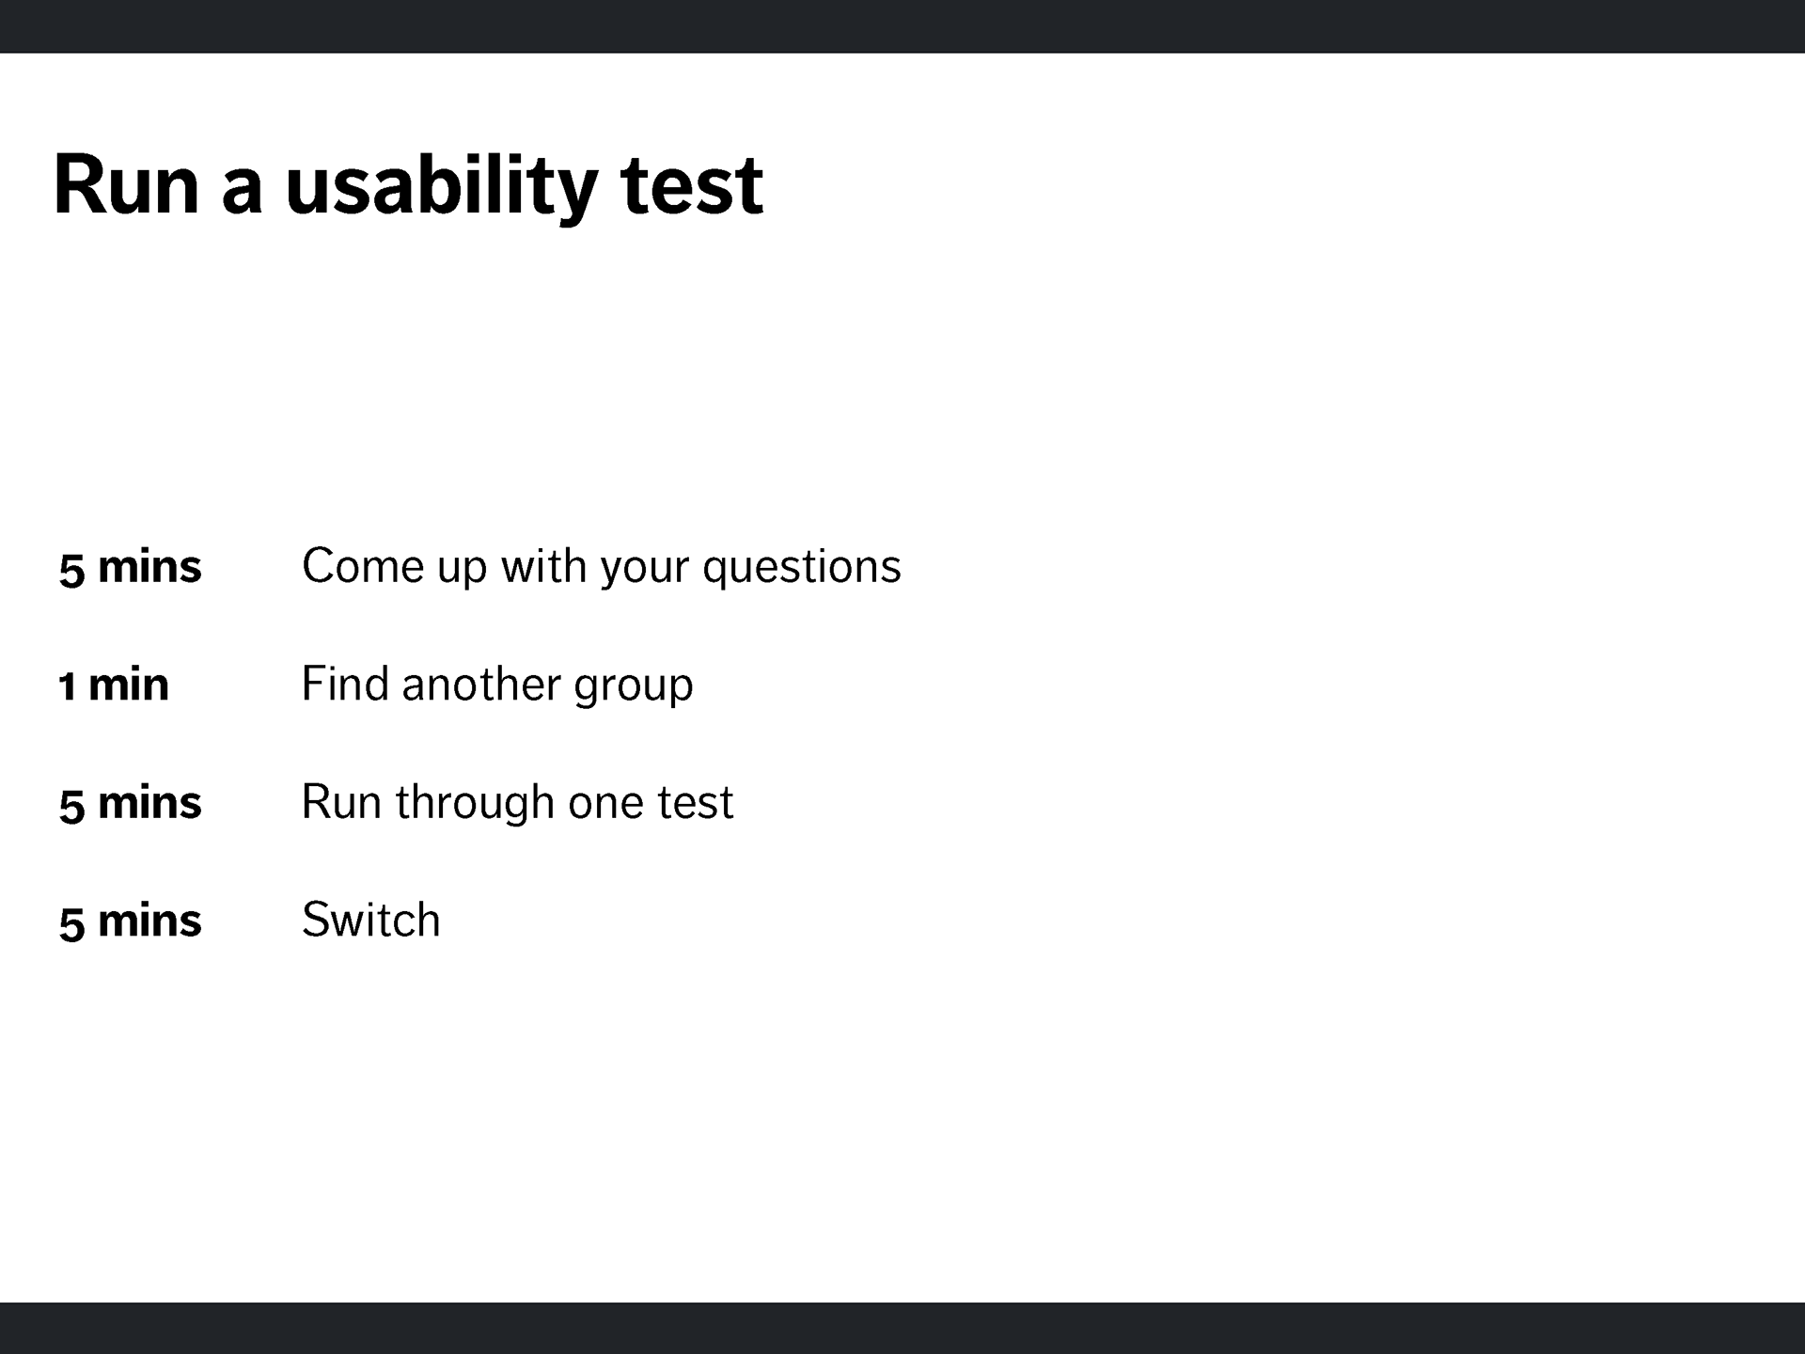Select the 'Run through one test' line
The height and width of the screenshot is (1354, 1805).
517,802
